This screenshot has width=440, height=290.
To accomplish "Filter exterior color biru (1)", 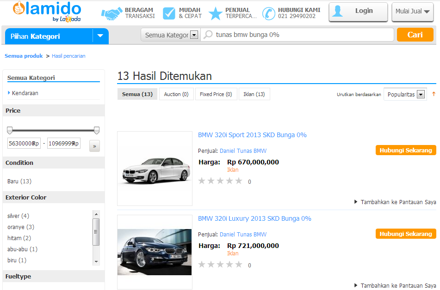I will [x=17, y=260].
